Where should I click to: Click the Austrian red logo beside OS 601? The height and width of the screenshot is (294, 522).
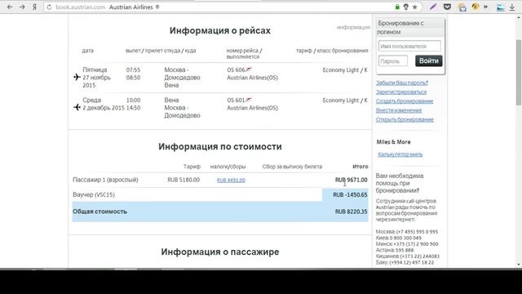248,100
